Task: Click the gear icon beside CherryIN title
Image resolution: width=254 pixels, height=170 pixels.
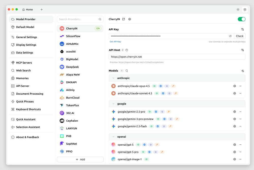Action: point(130,19)
